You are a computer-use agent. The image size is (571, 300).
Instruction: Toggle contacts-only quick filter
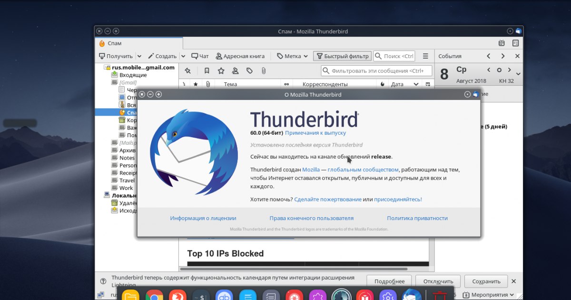(x=235, y=70)
